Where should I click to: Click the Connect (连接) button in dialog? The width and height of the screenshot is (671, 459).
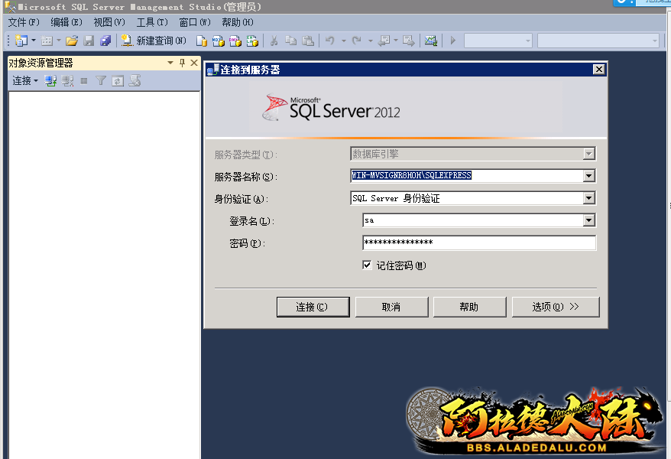point(313,307)
